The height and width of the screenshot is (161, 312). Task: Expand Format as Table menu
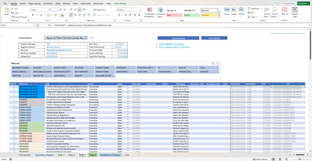(x=160, y=13)
